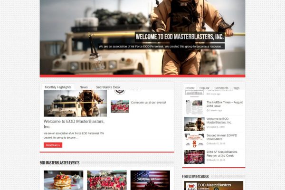Open Second Annual EOMFD Pistol Match post
Viewport: 285px width, 190px height.
[x=222, y=137]
